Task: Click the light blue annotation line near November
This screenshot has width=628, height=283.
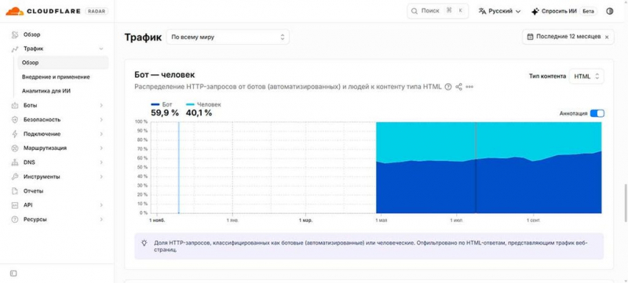Action: pyautogui.click(x=179, y=168)
